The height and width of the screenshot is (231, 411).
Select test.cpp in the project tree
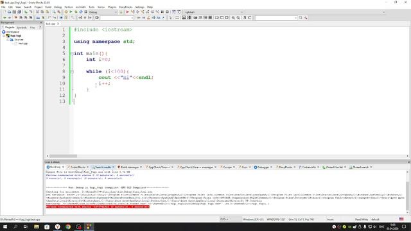pos(23,44)
